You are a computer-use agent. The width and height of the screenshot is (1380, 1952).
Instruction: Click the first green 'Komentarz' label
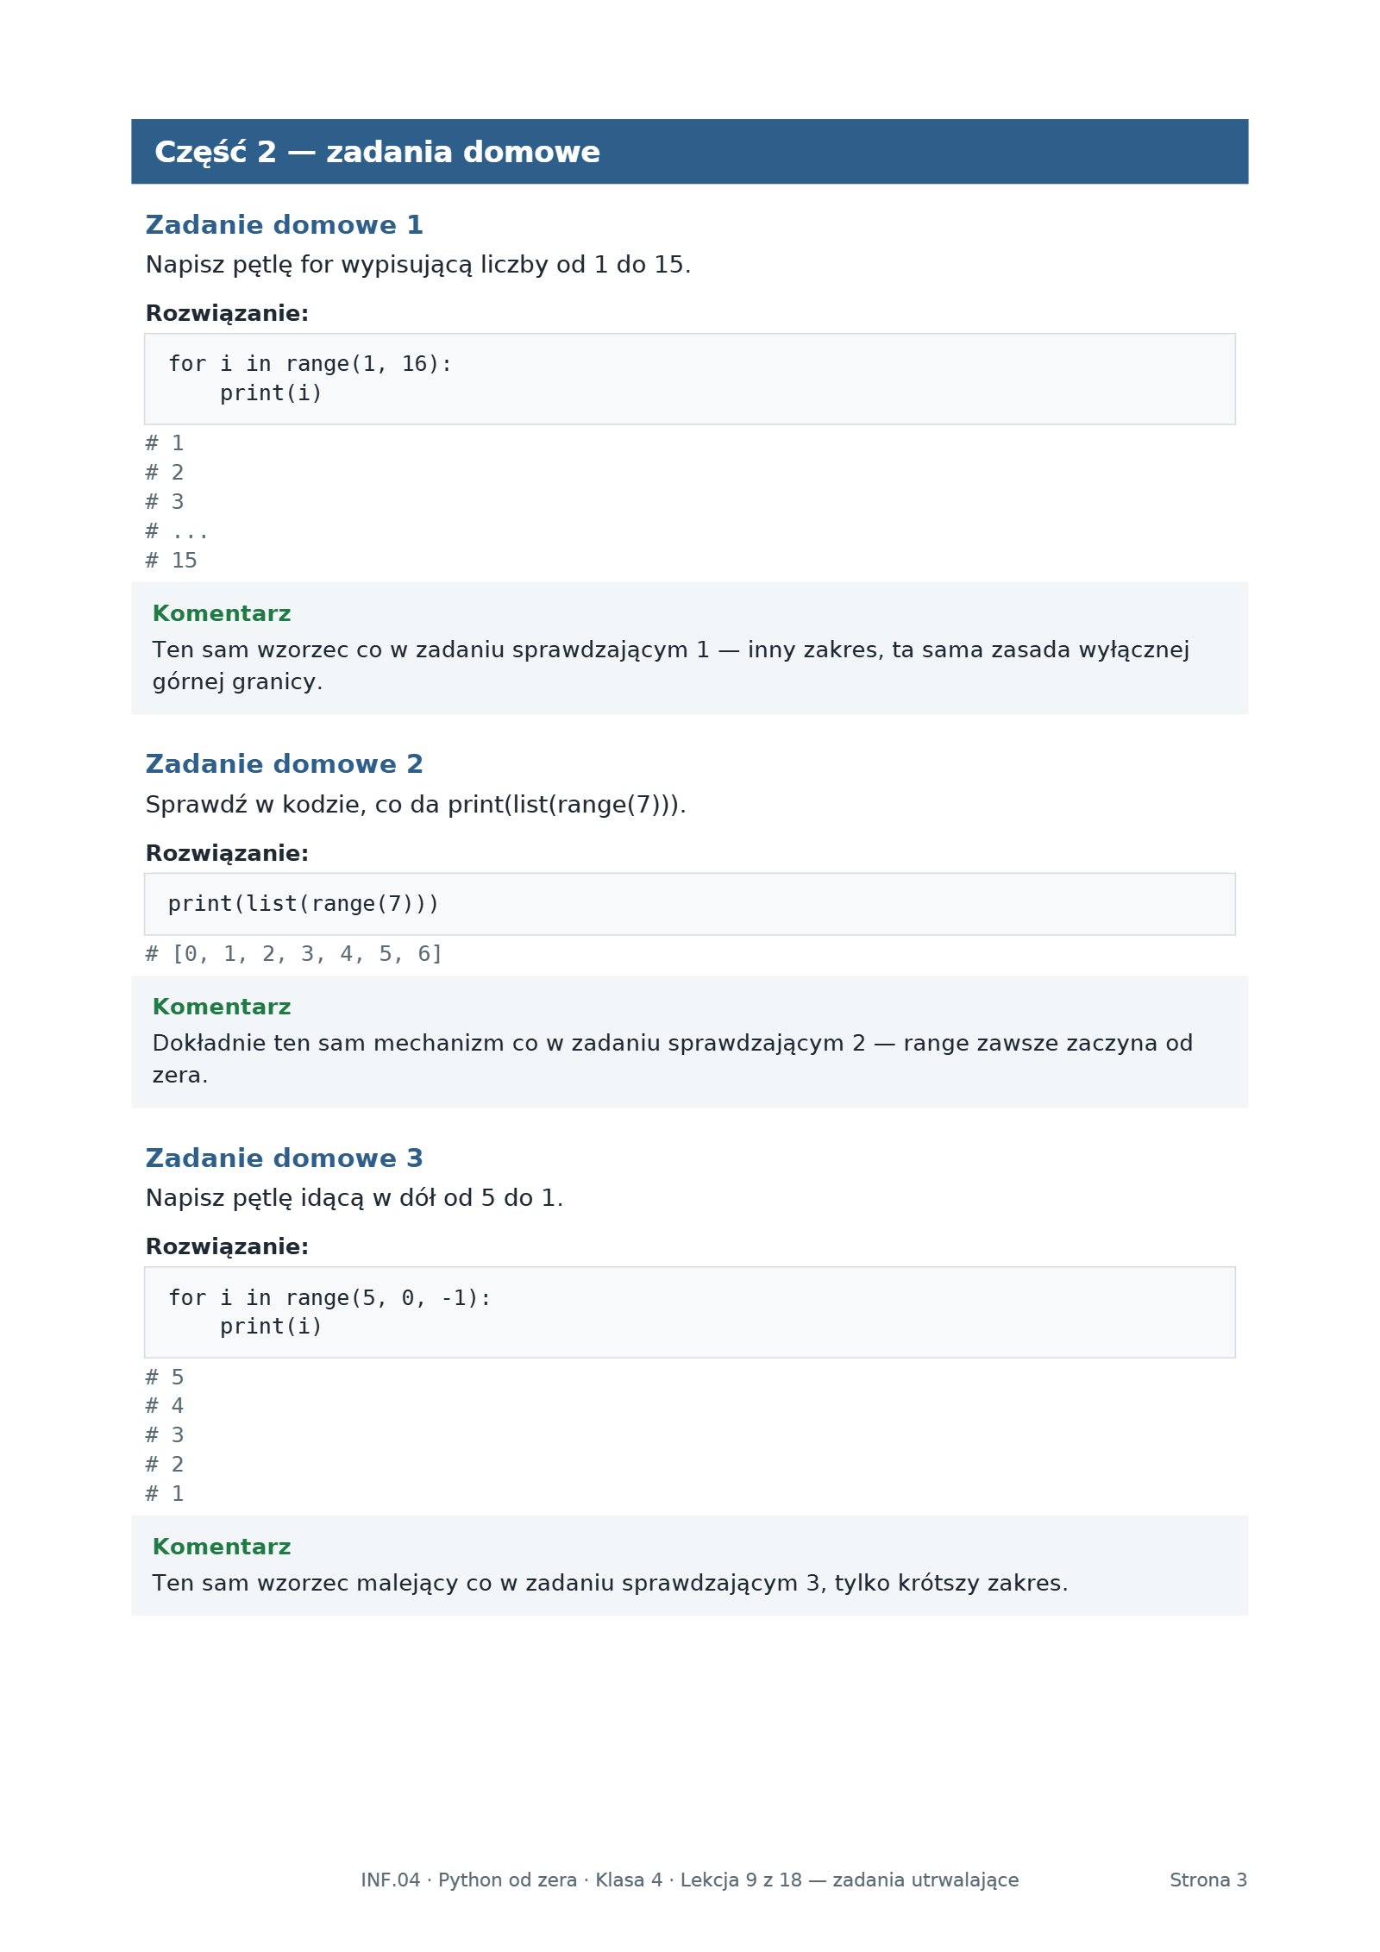coord(222,614)
